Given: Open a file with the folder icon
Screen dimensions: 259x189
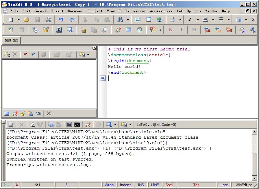Looking at the screenshot, I should point(26,20).
